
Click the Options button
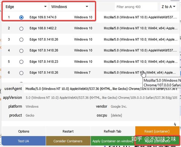(x=24, y=131)
